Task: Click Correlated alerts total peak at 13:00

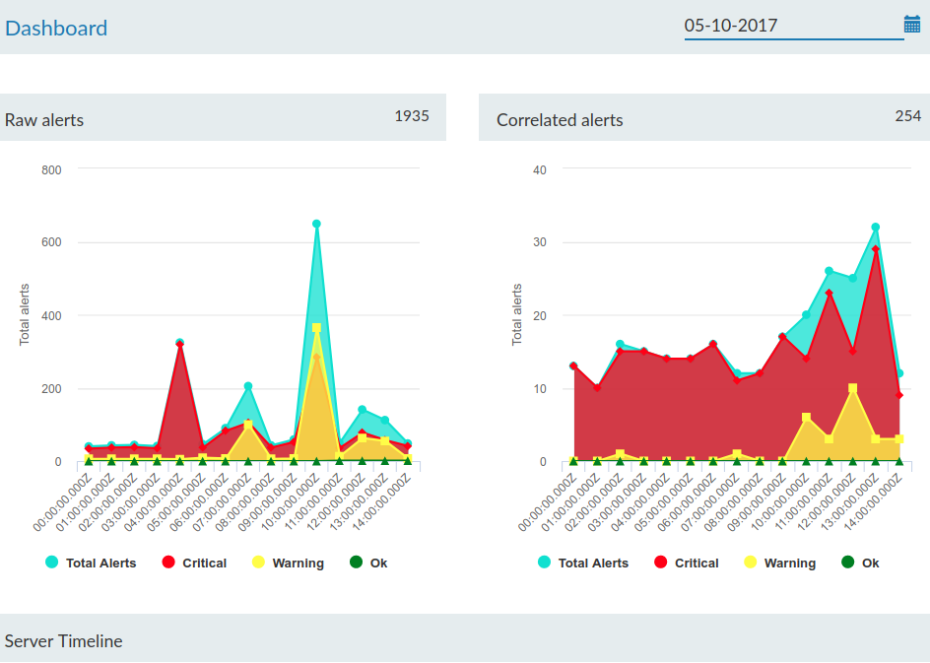Action: [875, 228]
